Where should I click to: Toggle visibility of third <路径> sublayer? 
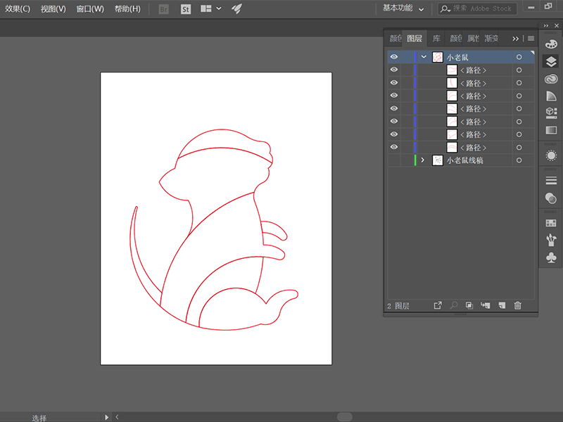[x=394, y=96]
